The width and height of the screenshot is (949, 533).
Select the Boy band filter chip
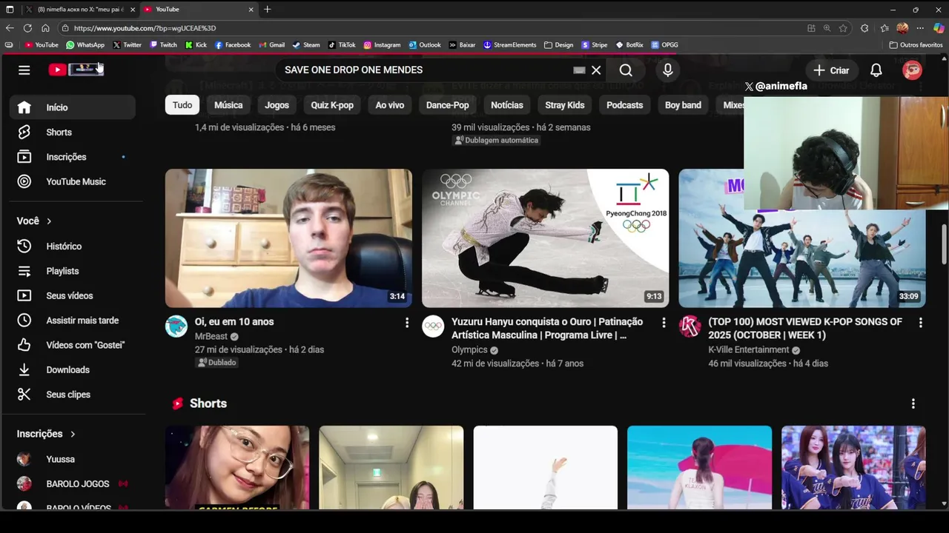tap(683, 105)
